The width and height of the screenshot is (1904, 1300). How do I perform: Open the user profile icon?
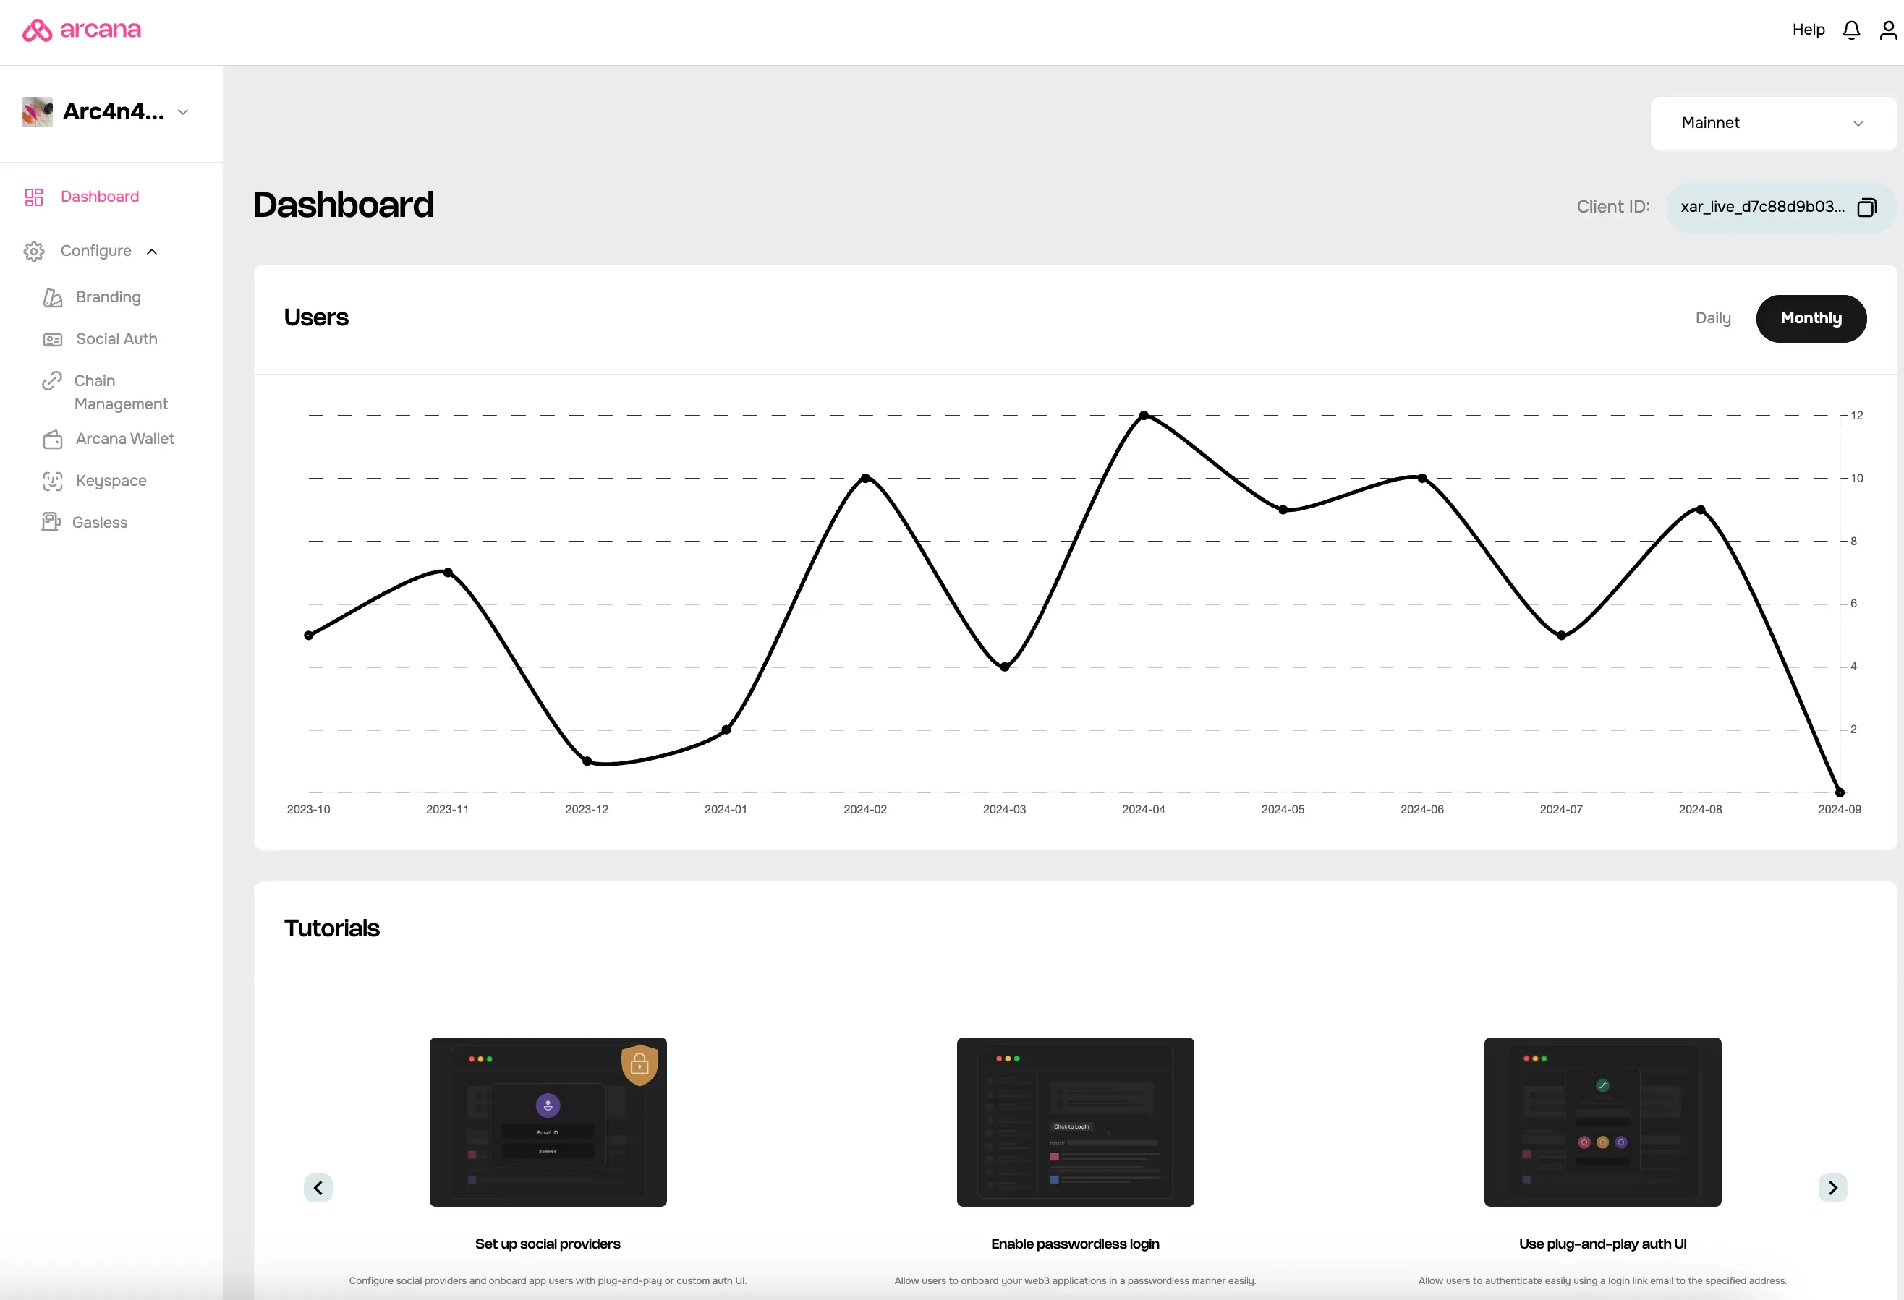[x=1887, y=30]
